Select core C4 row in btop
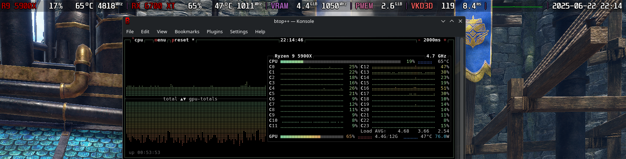The width and height of the screenshot is (626, 159). 313,88
